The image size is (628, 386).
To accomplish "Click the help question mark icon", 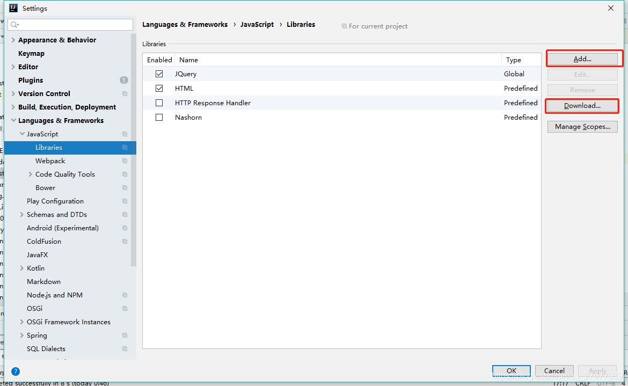I will pyautogui.click(x=16, y=372).
